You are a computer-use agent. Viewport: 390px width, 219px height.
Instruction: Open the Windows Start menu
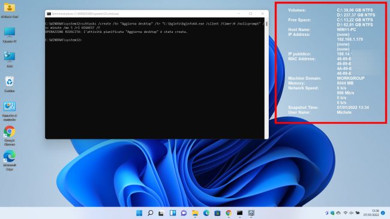point(139,213)
